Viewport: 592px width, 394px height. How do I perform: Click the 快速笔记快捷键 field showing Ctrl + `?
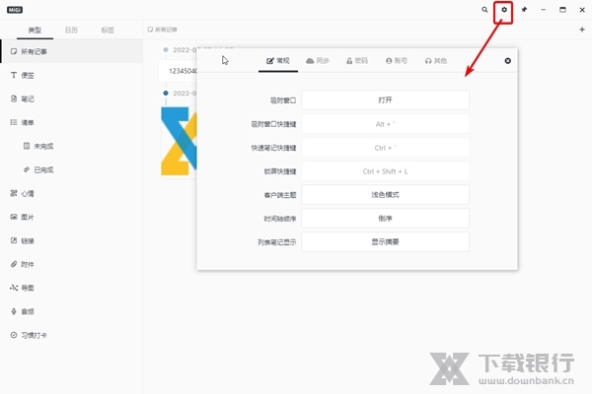385,148
